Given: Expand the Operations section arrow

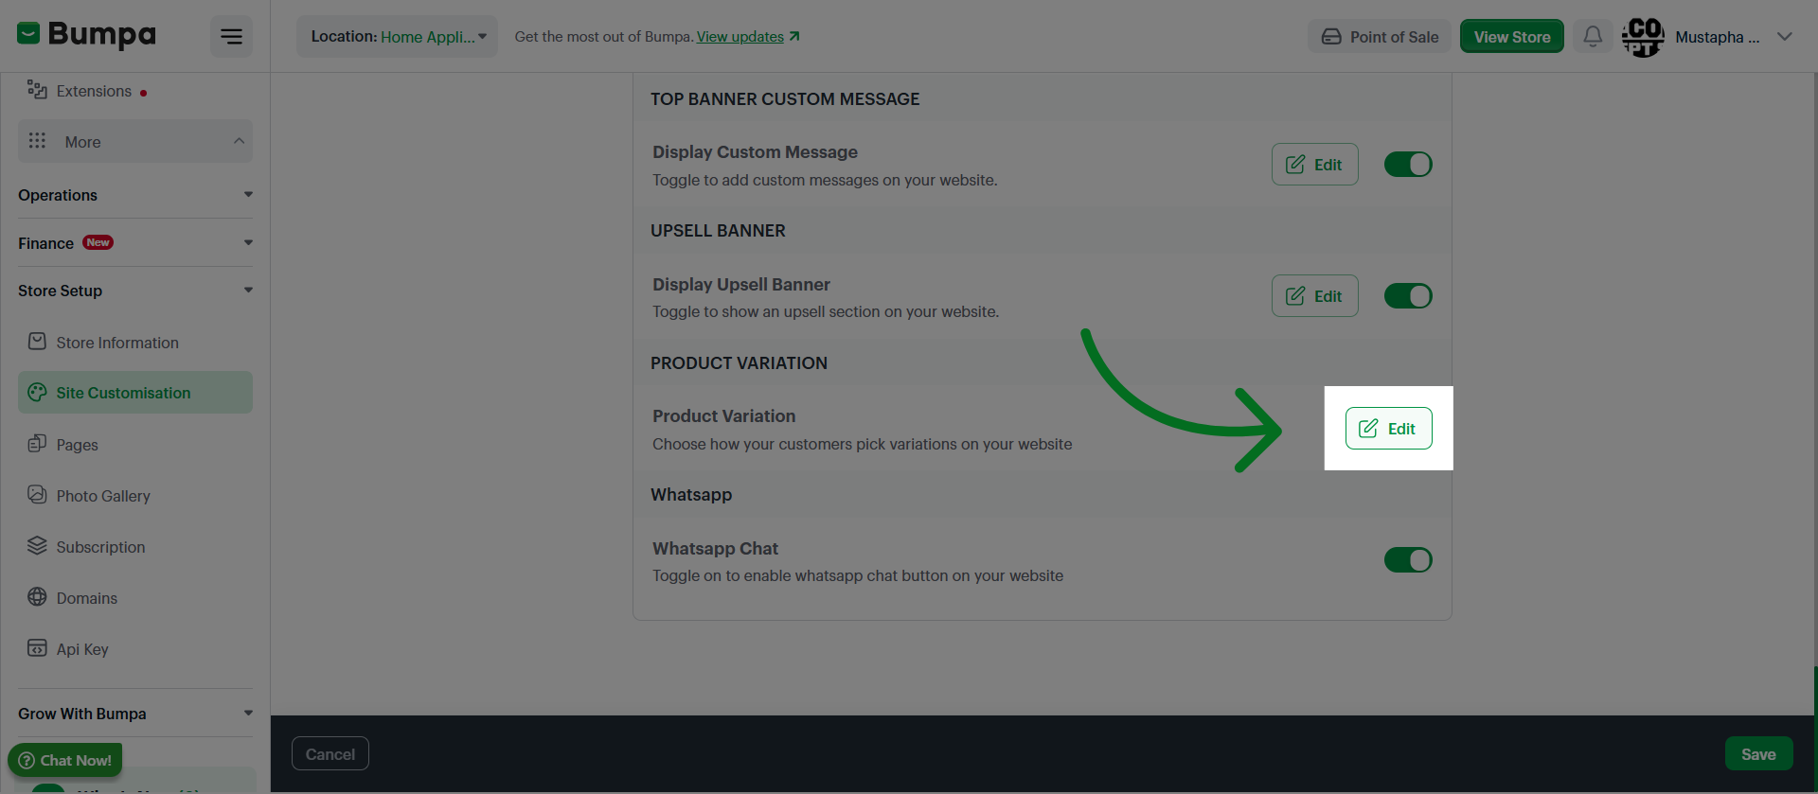Looking at the screenshot, I should click(248, 195).
